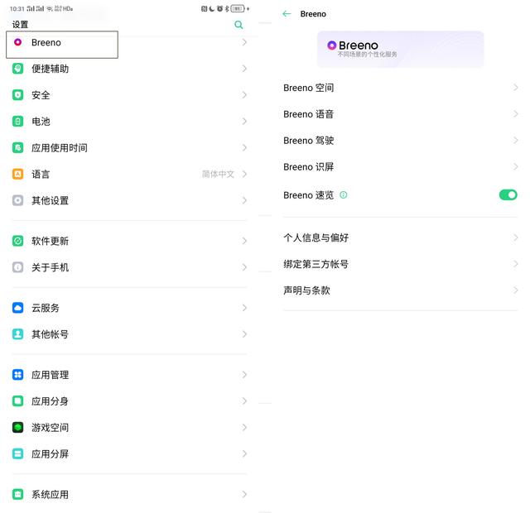530x513 pixels.
Task: Open 声明与条款
Action: coord(400,290)
